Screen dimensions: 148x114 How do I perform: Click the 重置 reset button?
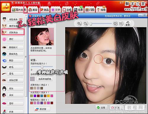(x=128, y=24)
